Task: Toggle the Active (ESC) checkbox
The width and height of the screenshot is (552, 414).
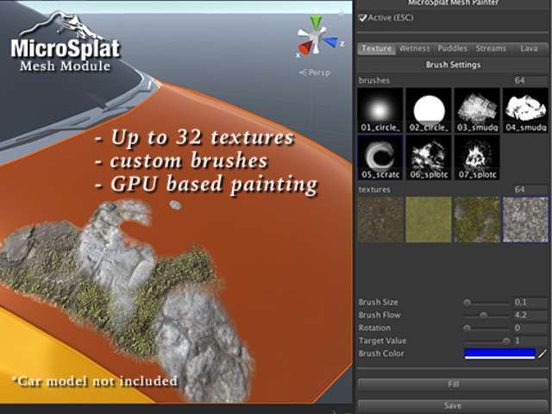Action: click(363, 17)
